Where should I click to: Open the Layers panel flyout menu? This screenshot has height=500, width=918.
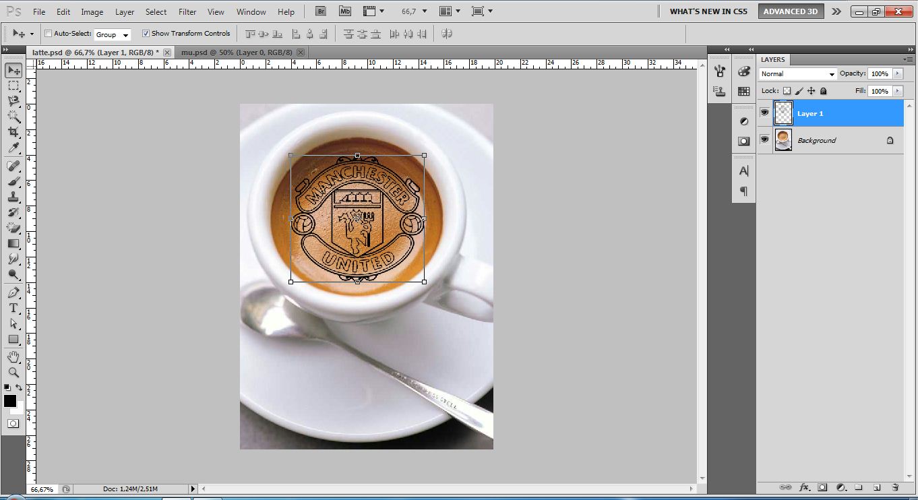click(x=907, y=60)
